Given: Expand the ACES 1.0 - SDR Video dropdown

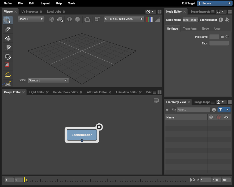Looking at the screenshot, I should (124, 19).
